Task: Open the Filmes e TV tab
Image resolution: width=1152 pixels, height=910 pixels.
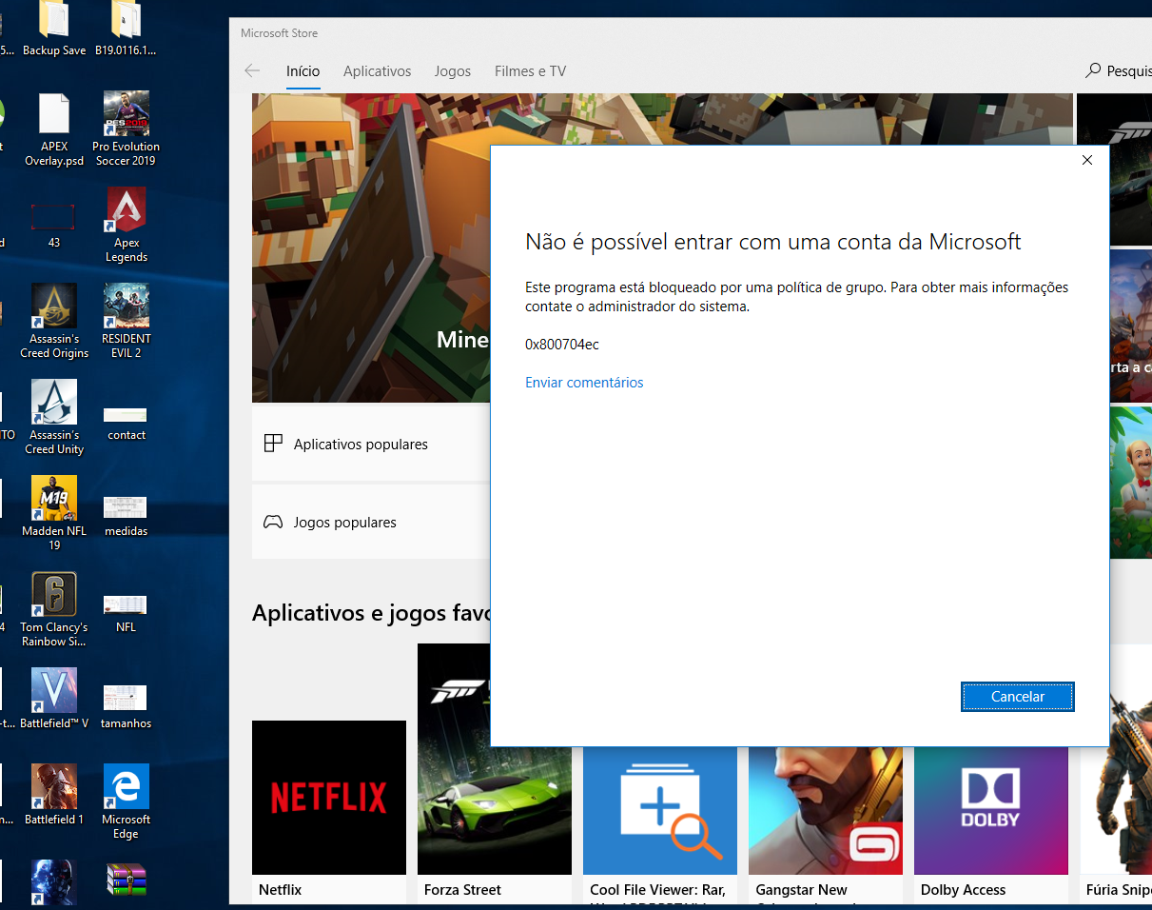Action: click(530, 71)
